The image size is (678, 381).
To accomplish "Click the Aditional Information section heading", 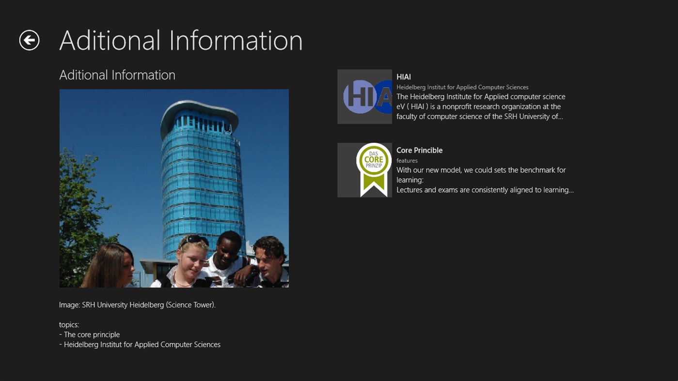I will click(117, 75).
